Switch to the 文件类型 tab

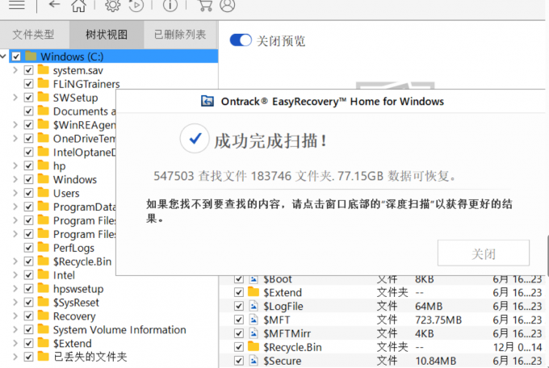[x=34, y=35]
